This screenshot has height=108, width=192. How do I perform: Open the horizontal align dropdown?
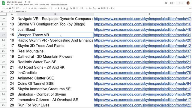point(83,8)
